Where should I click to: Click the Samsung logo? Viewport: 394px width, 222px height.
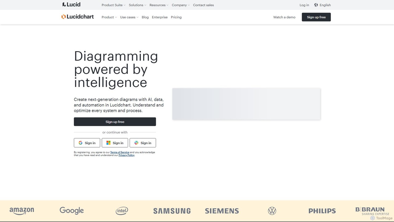[x=172, y=211]
